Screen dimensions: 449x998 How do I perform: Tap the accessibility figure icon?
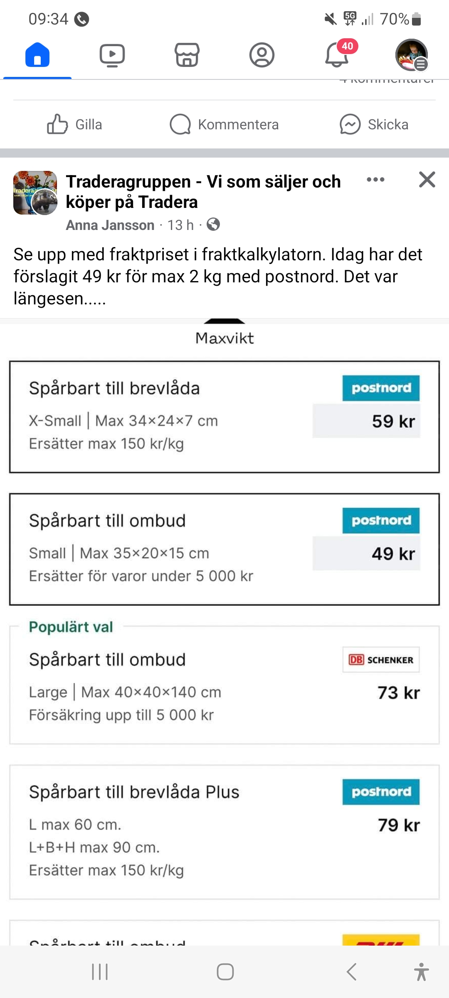click(x=421, y=972)
